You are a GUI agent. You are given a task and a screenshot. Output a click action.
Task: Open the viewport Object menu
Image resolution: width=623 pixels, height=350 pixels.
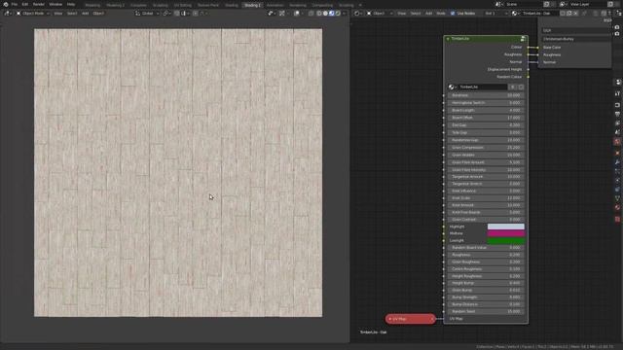[98, 13]
